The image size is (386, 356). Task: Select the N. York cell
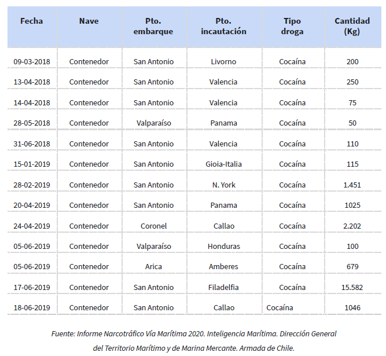[x=224, y=185]
